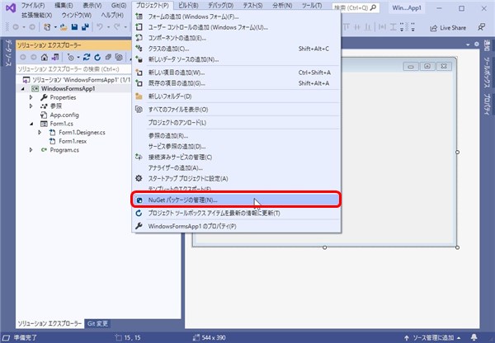Click the Navigate Backward toolbar arrow
Image resolution: width=495 pixels, height=343 pixels.
(16, 27)
